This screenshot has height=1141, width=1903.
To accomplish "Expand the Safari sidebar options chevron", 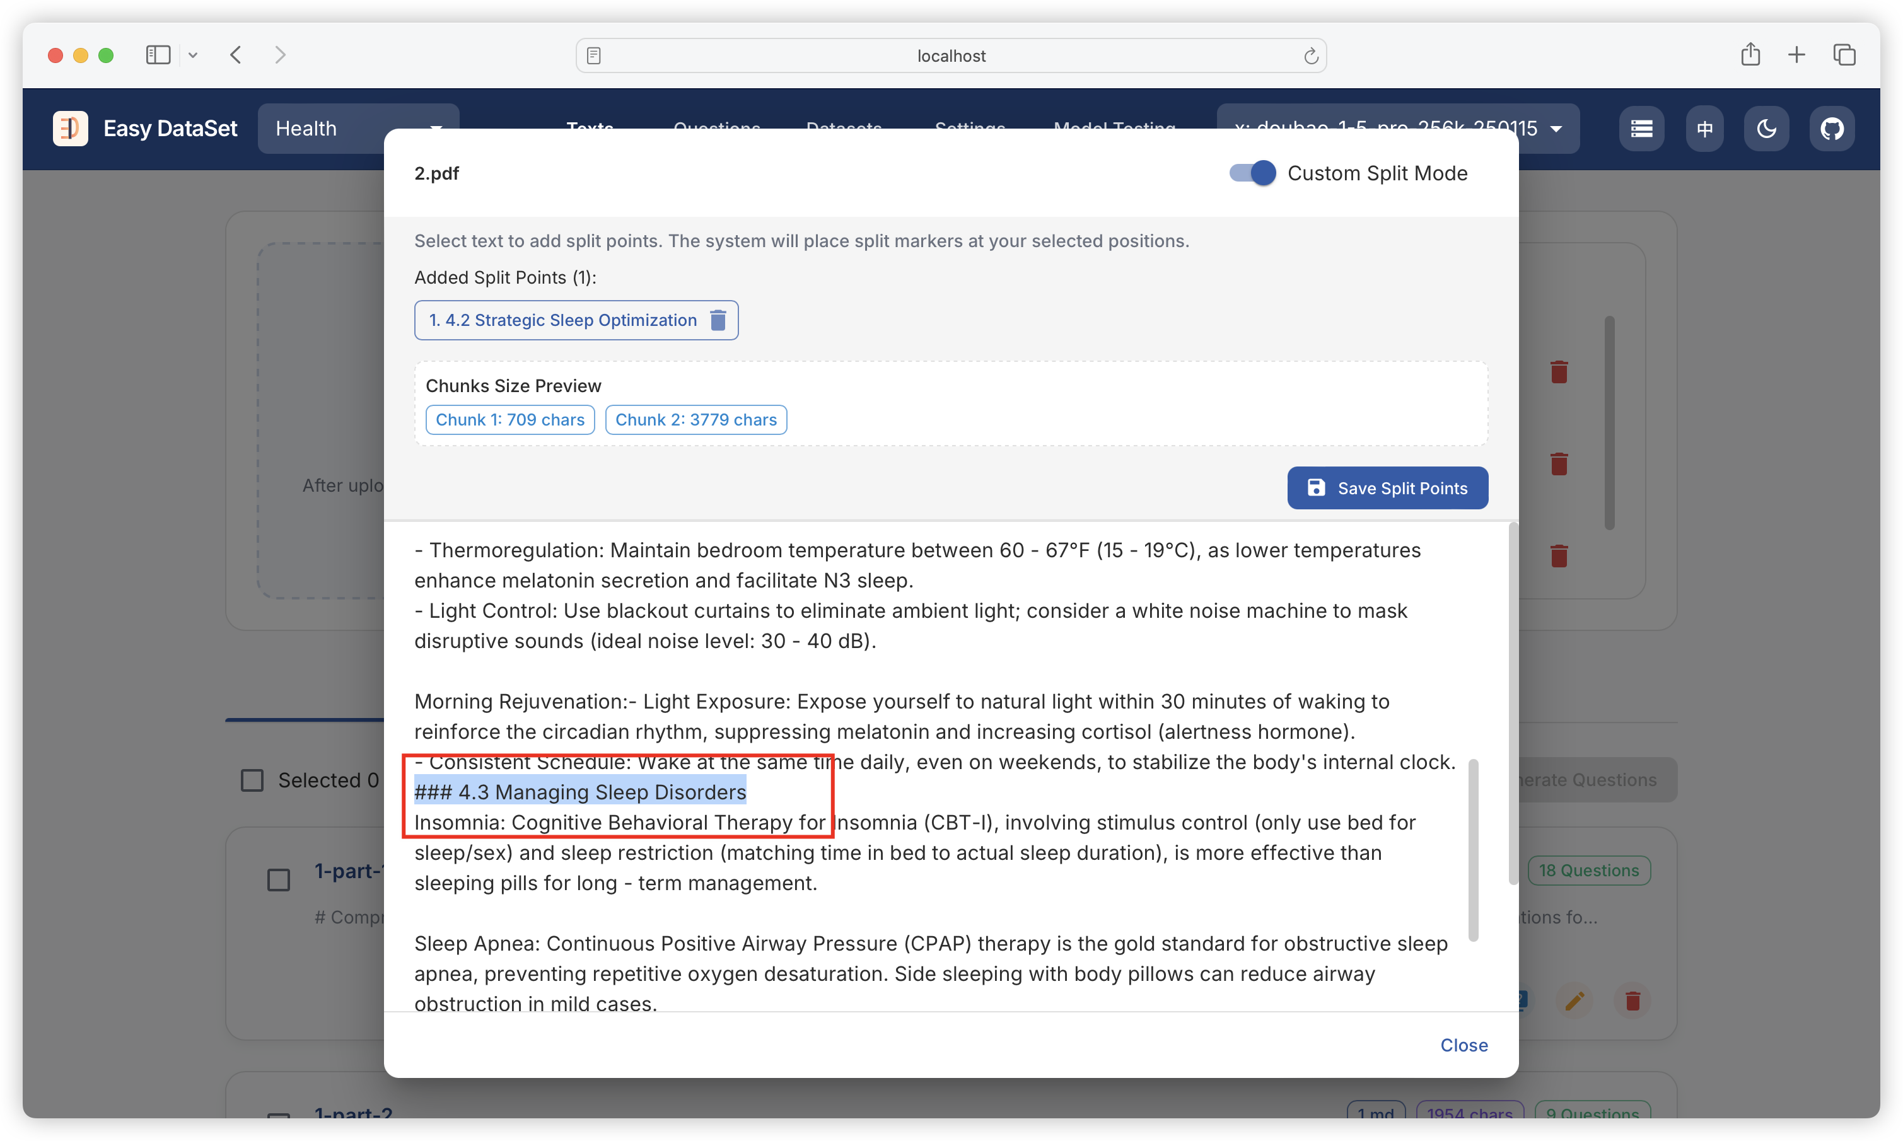I will [x=193, y=55].
